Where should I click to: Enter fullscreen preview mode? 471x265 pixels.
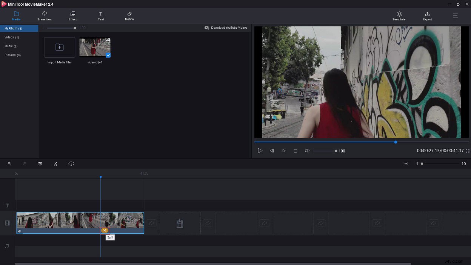468,151
